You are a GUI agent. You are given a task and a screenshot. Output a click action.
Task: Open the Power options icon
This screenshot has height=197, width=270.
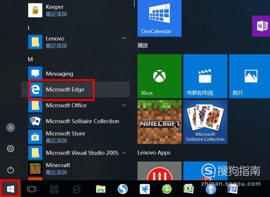click(11, 170)
